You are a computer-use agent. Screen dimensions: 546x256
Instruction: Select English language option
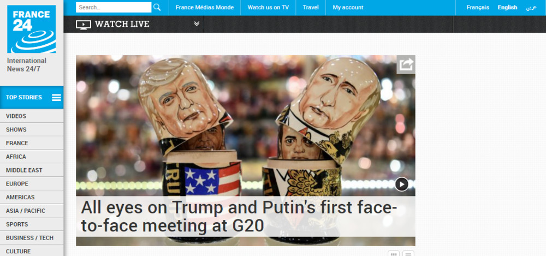[x=507, y=7]
